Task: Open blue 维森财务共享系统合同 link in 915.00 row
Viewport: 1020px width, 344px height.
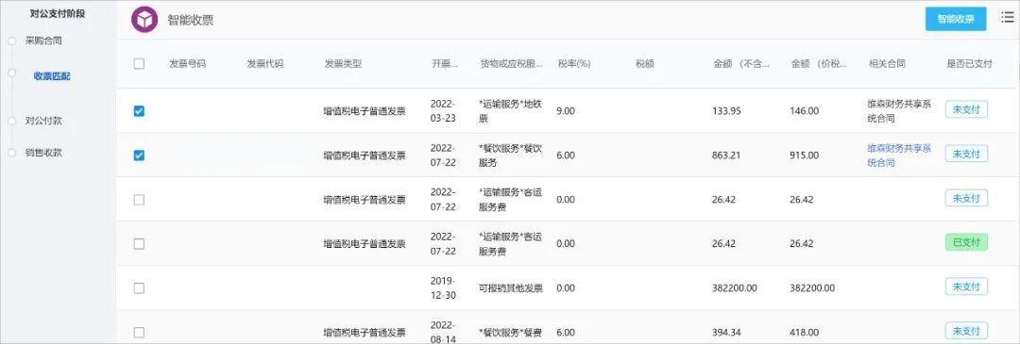Action: point(899,156)
